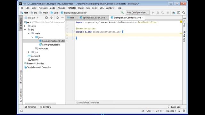Click the Run with Coverage icon
The image size is (205, 115).
[x=163, y=13]
